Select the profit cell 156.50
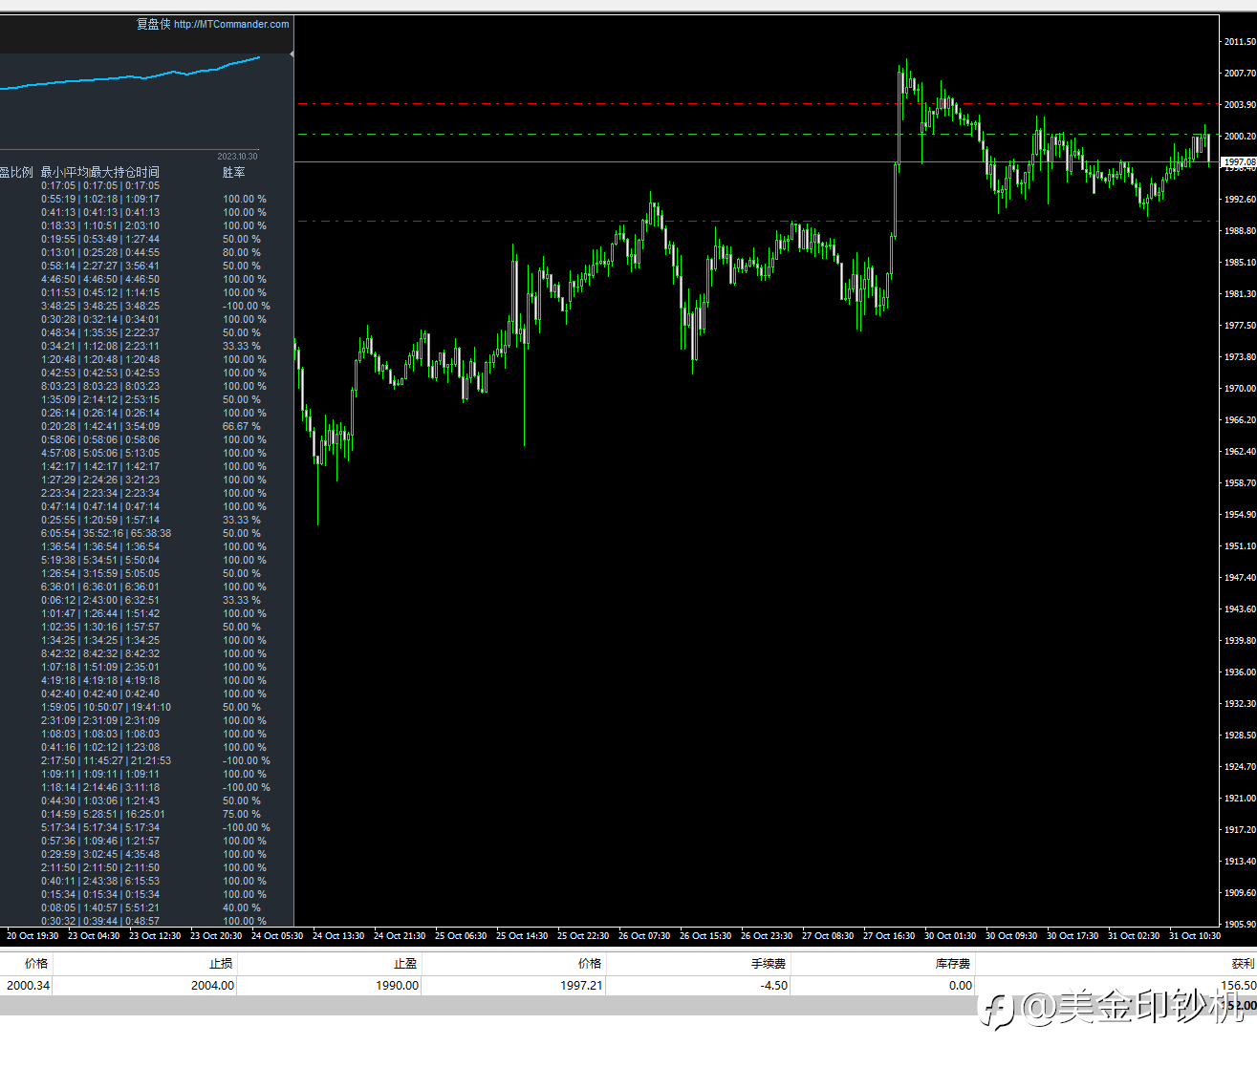Screen dimensions: 1257x1067 tap(1239, 985)
